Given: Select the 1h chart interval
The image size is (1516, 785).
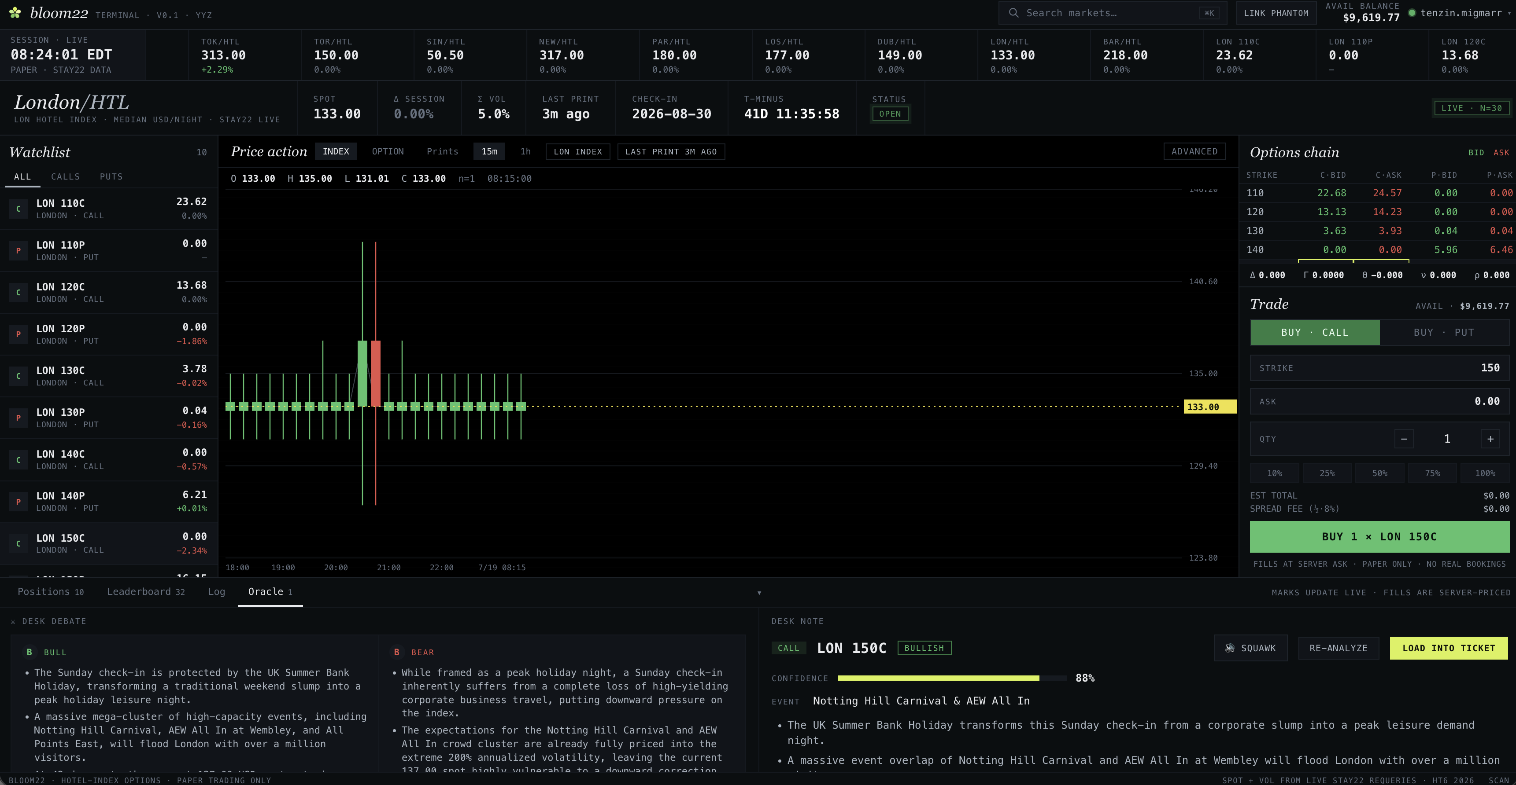Looking at the screenshot, I should point(525,152).
